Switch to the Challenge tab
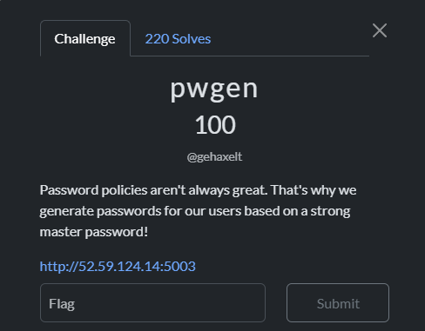This screenshot has width=425, height=331. click(84, 38)
